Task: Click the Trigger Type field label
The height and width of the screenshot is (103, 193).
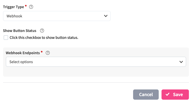Action: click(14, 7)
